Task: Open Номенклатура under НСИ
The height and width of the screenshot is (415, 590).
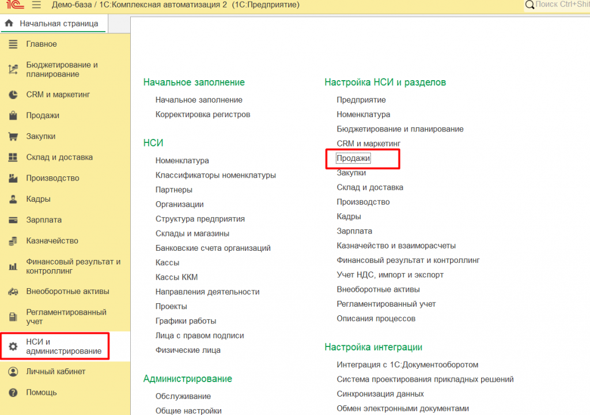Action: [x=182, y=160]
